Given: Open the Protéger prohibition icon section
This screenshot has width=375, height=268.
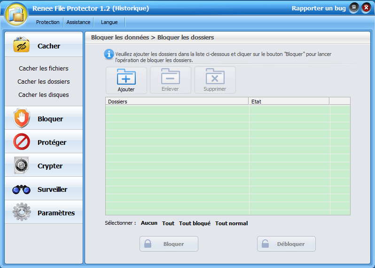Looking at the screenshot, I should [x=22, y=142].
